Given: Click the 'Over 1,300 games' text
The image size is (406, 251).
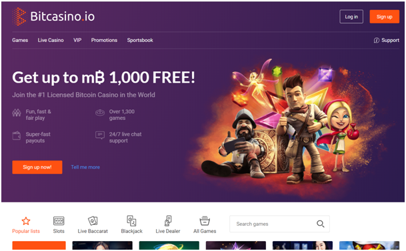Looking at the screenshot, I should 122,115.
